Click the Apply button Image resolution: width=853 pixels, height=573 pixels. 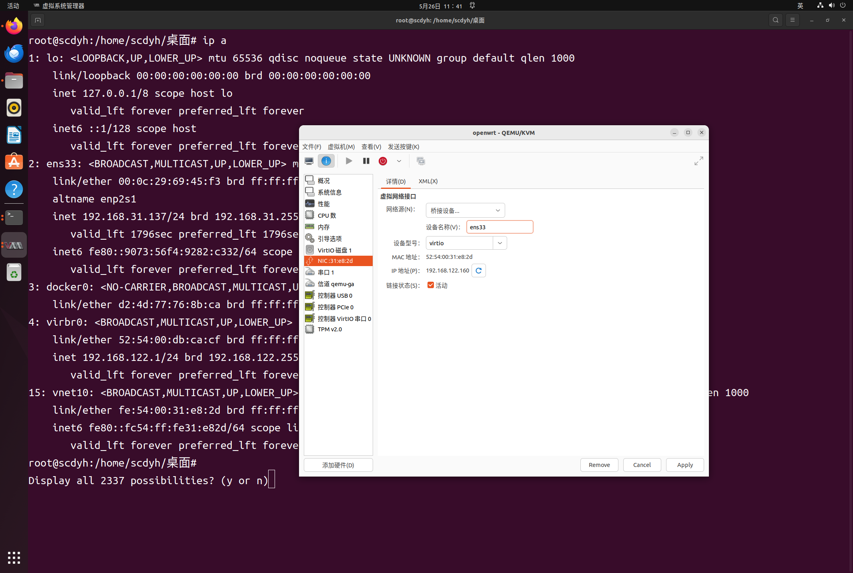coord(685,465)
